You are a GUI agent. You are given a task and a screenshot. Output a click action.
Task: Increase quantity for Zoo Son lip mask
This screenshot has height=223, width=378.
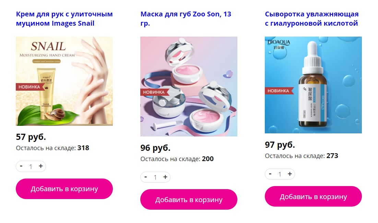click(165, 177)
